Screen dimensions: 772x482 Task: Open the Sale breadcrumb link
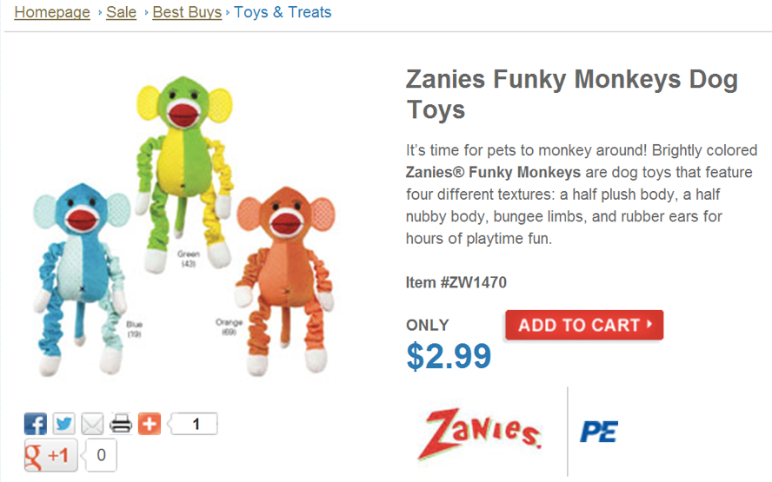click(x=121, y=13)
